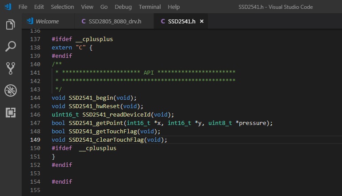Screen dimensions: 342x196
Task: Open the Terminal menu
Action: [150, 7]
